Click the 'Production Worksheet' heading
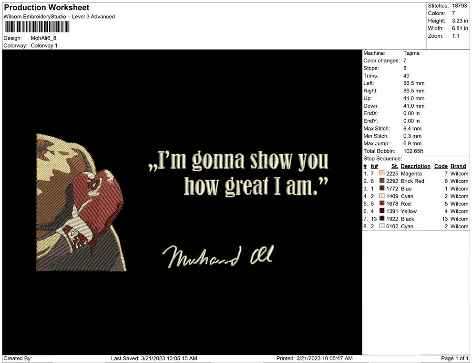 pos(47,8)
